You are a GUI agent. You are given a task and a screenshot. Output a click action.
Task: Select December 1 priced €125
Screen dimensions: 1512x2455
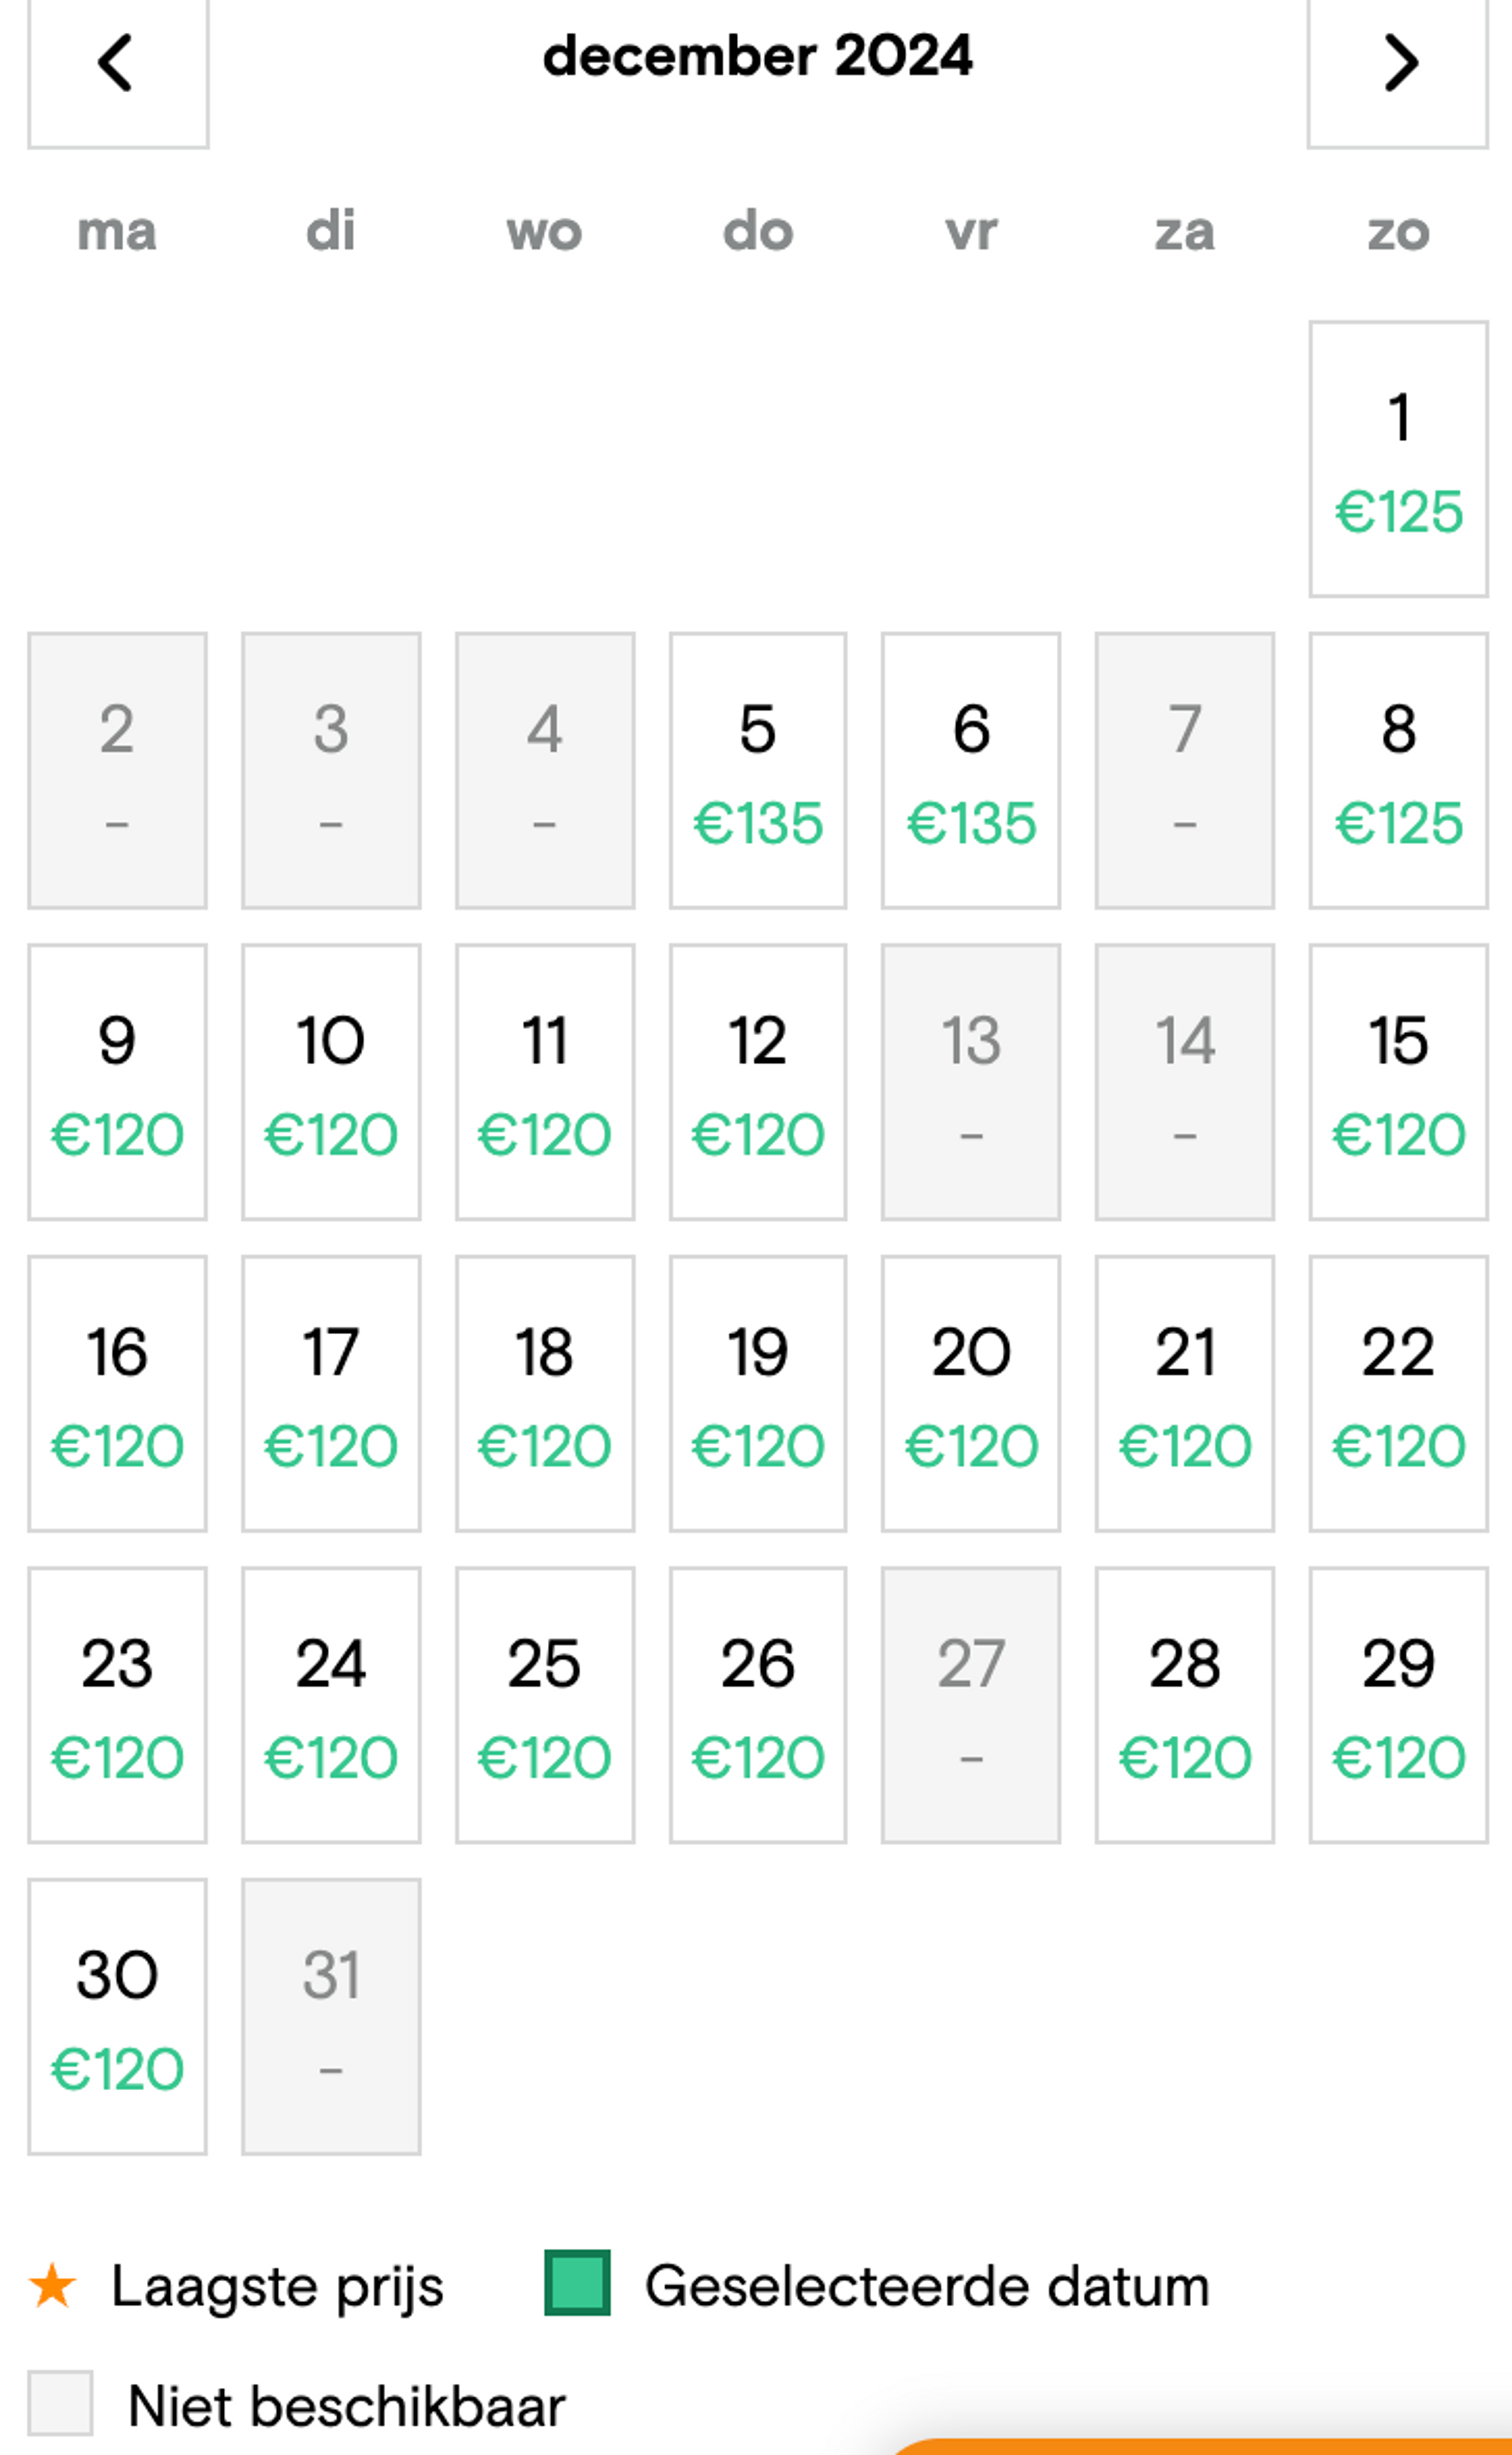pos(1398,459)
